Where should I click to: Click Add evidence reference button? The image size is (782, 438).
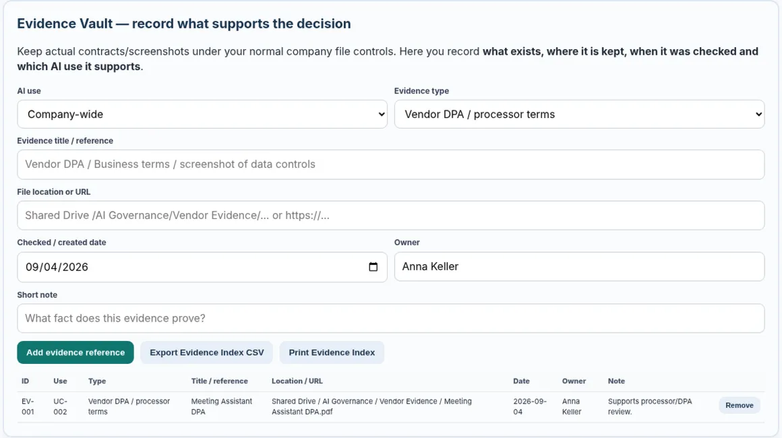tap(76, 352)
